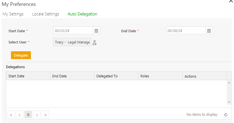234x123 pixels.
Task: Open the Locale Settings tab
Action: [x=46, y=14]
